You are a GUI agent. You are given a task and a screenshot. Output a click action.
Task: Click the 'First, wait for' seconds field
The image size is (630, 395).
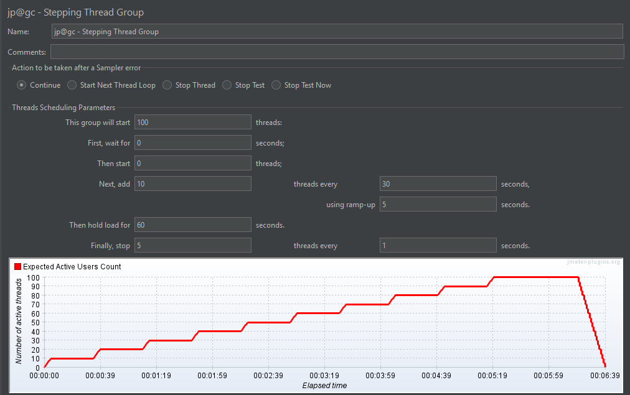coord(193,142)
